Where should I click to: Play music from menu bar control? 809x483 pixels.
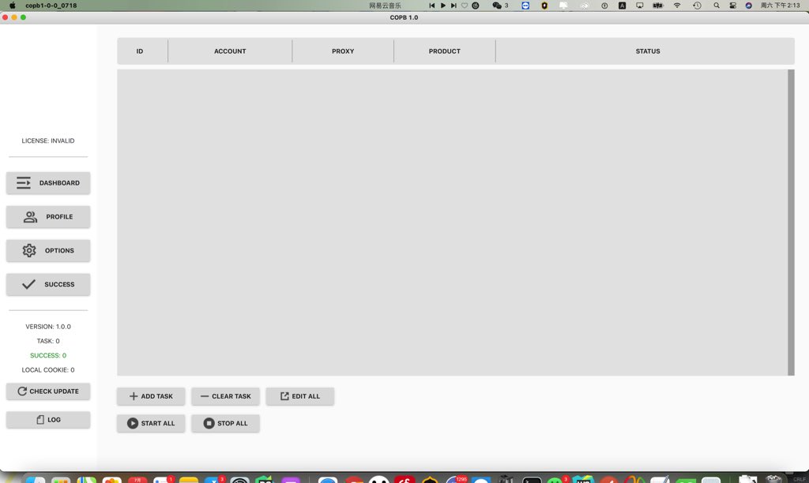click(x=442, y=6)
